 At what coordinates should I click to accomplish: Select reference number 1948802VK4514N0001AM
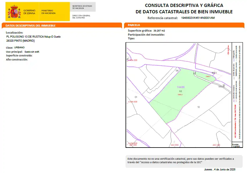coord(198,18)
